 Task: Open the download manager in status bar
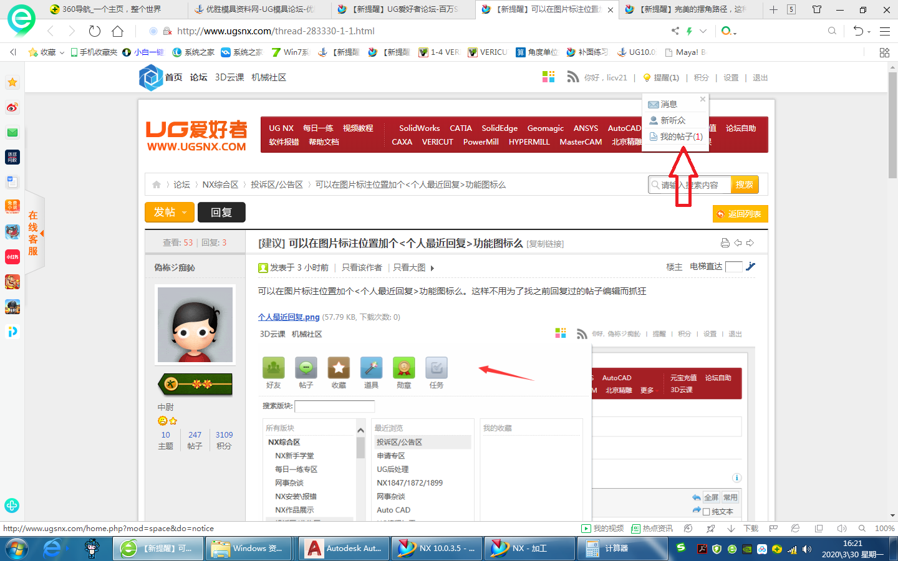(x=744, y=529)
